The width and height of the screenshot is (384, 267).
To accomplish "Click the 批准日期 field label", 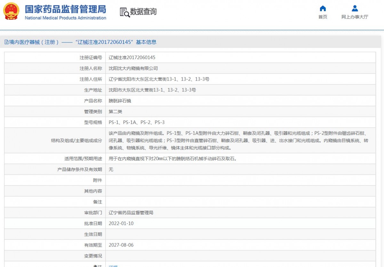I will 93,224.
